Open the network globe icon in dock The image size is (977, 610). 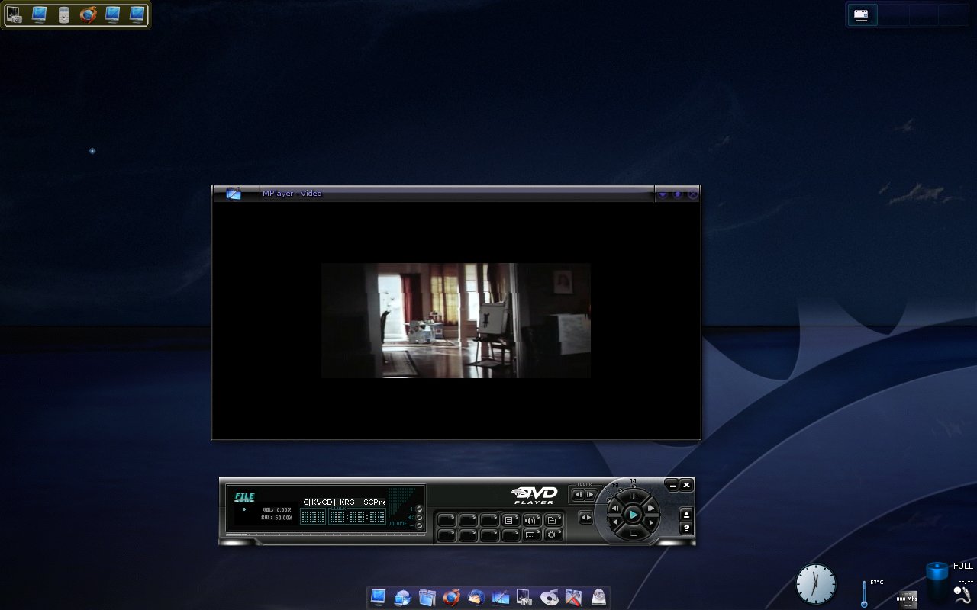[x=402, y=597]
